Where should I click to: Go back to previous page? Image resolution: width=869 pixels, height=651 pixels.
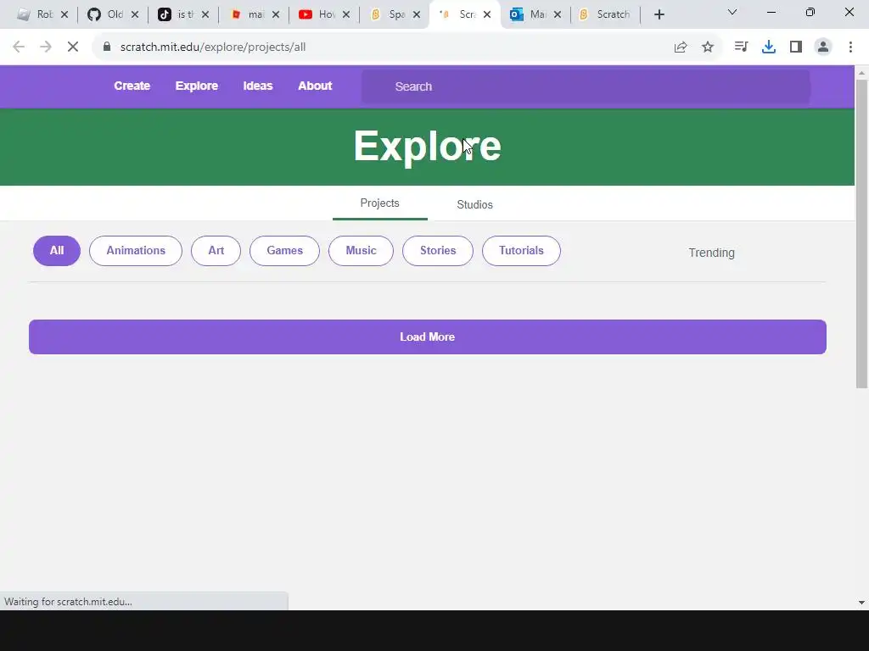(x=19, y=47)
